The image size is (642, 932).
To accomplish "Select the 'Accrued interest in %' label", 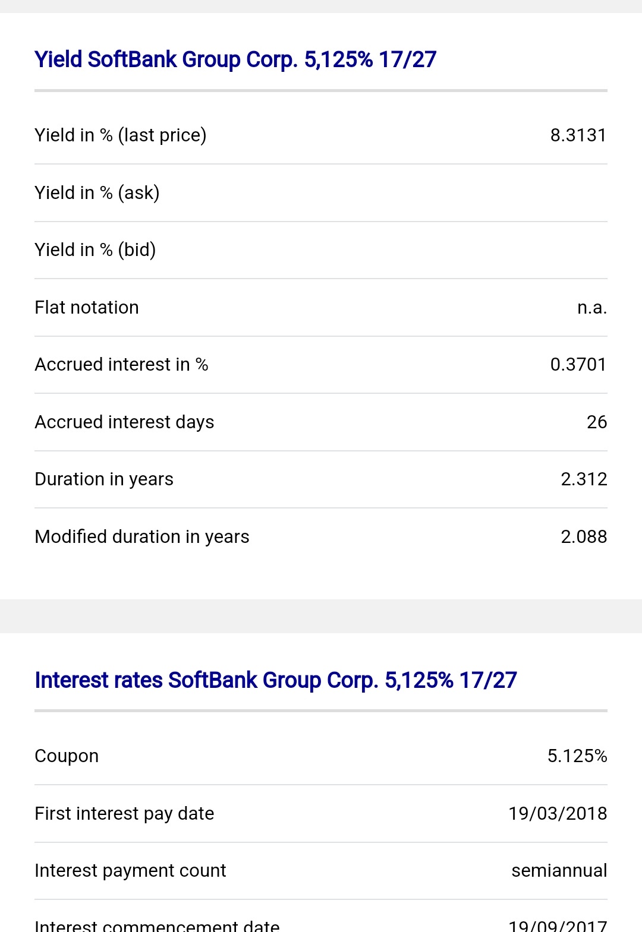I will click(x=121, y=365).
